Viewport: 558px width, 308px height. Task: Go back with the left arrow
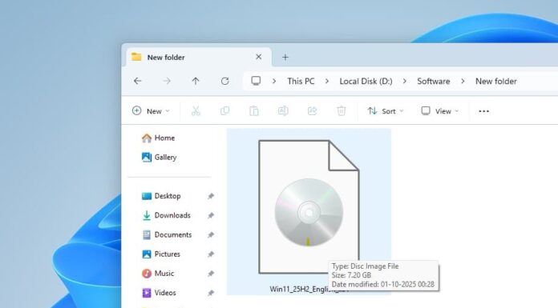138,81
